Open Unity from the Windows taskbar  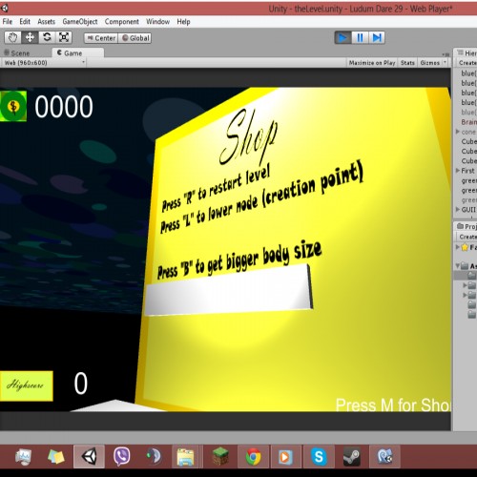[89, 457]
